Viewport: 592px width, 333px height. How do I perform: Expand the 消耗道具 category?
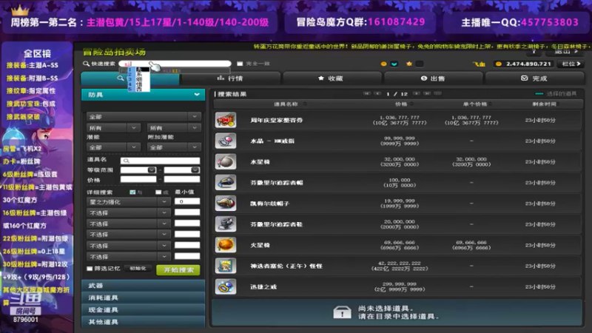coord(144,297)
